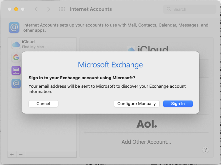Show all preferences grid icon
The height and width of the screenshot is (165, 221).
tap(62, 9)
